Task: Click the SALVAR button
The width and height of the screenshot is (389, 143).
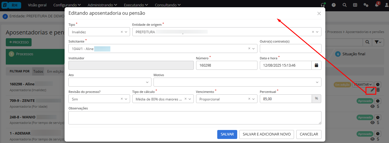Action: [x=227, y=134]
